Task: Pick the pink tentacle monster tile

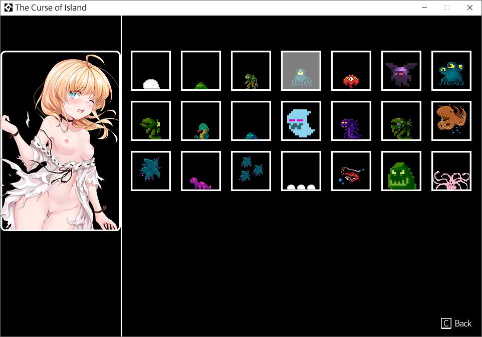Action: [451, 171]
